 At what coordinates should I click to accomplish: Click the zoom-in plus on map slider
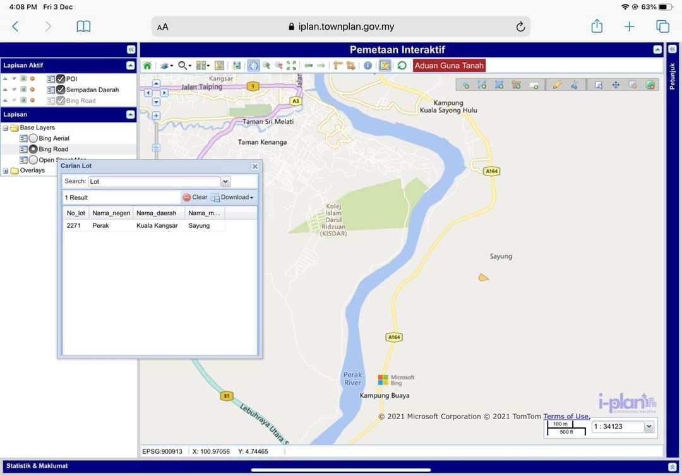coord(156,116)
